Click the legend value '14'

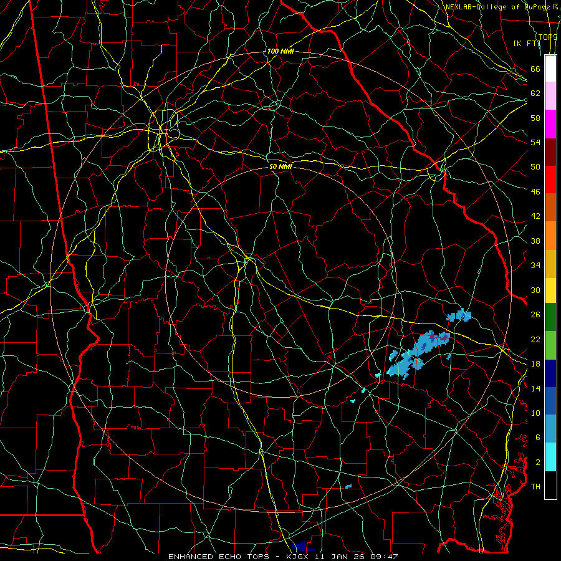535,388
